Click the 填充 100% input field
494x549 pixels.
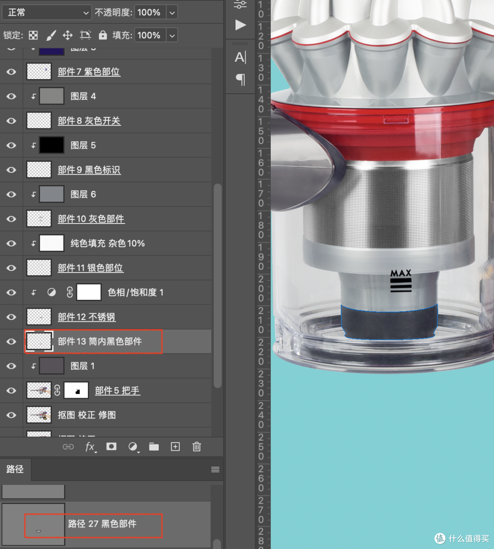click(149, 35)
